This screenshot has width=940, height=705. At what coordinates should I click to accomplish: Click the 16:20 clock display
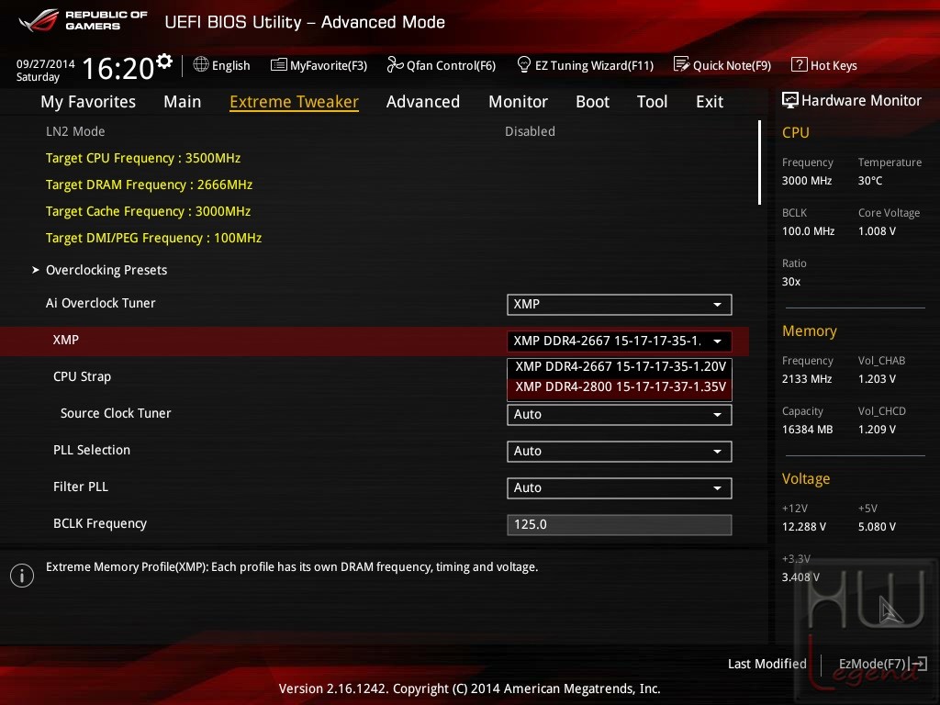tap(118, 68)
